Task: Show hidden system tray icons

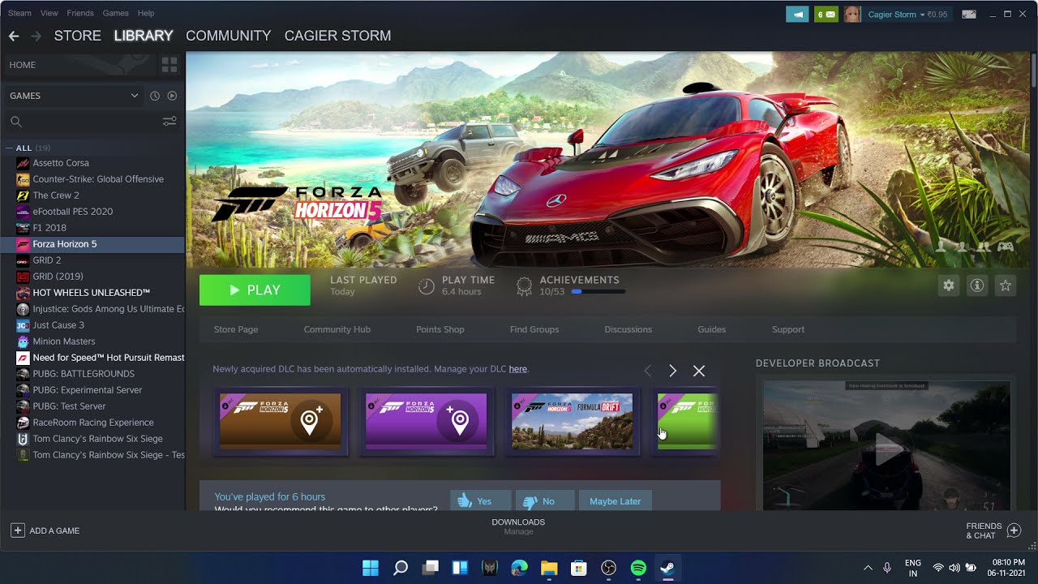Action: coord(868,568)
